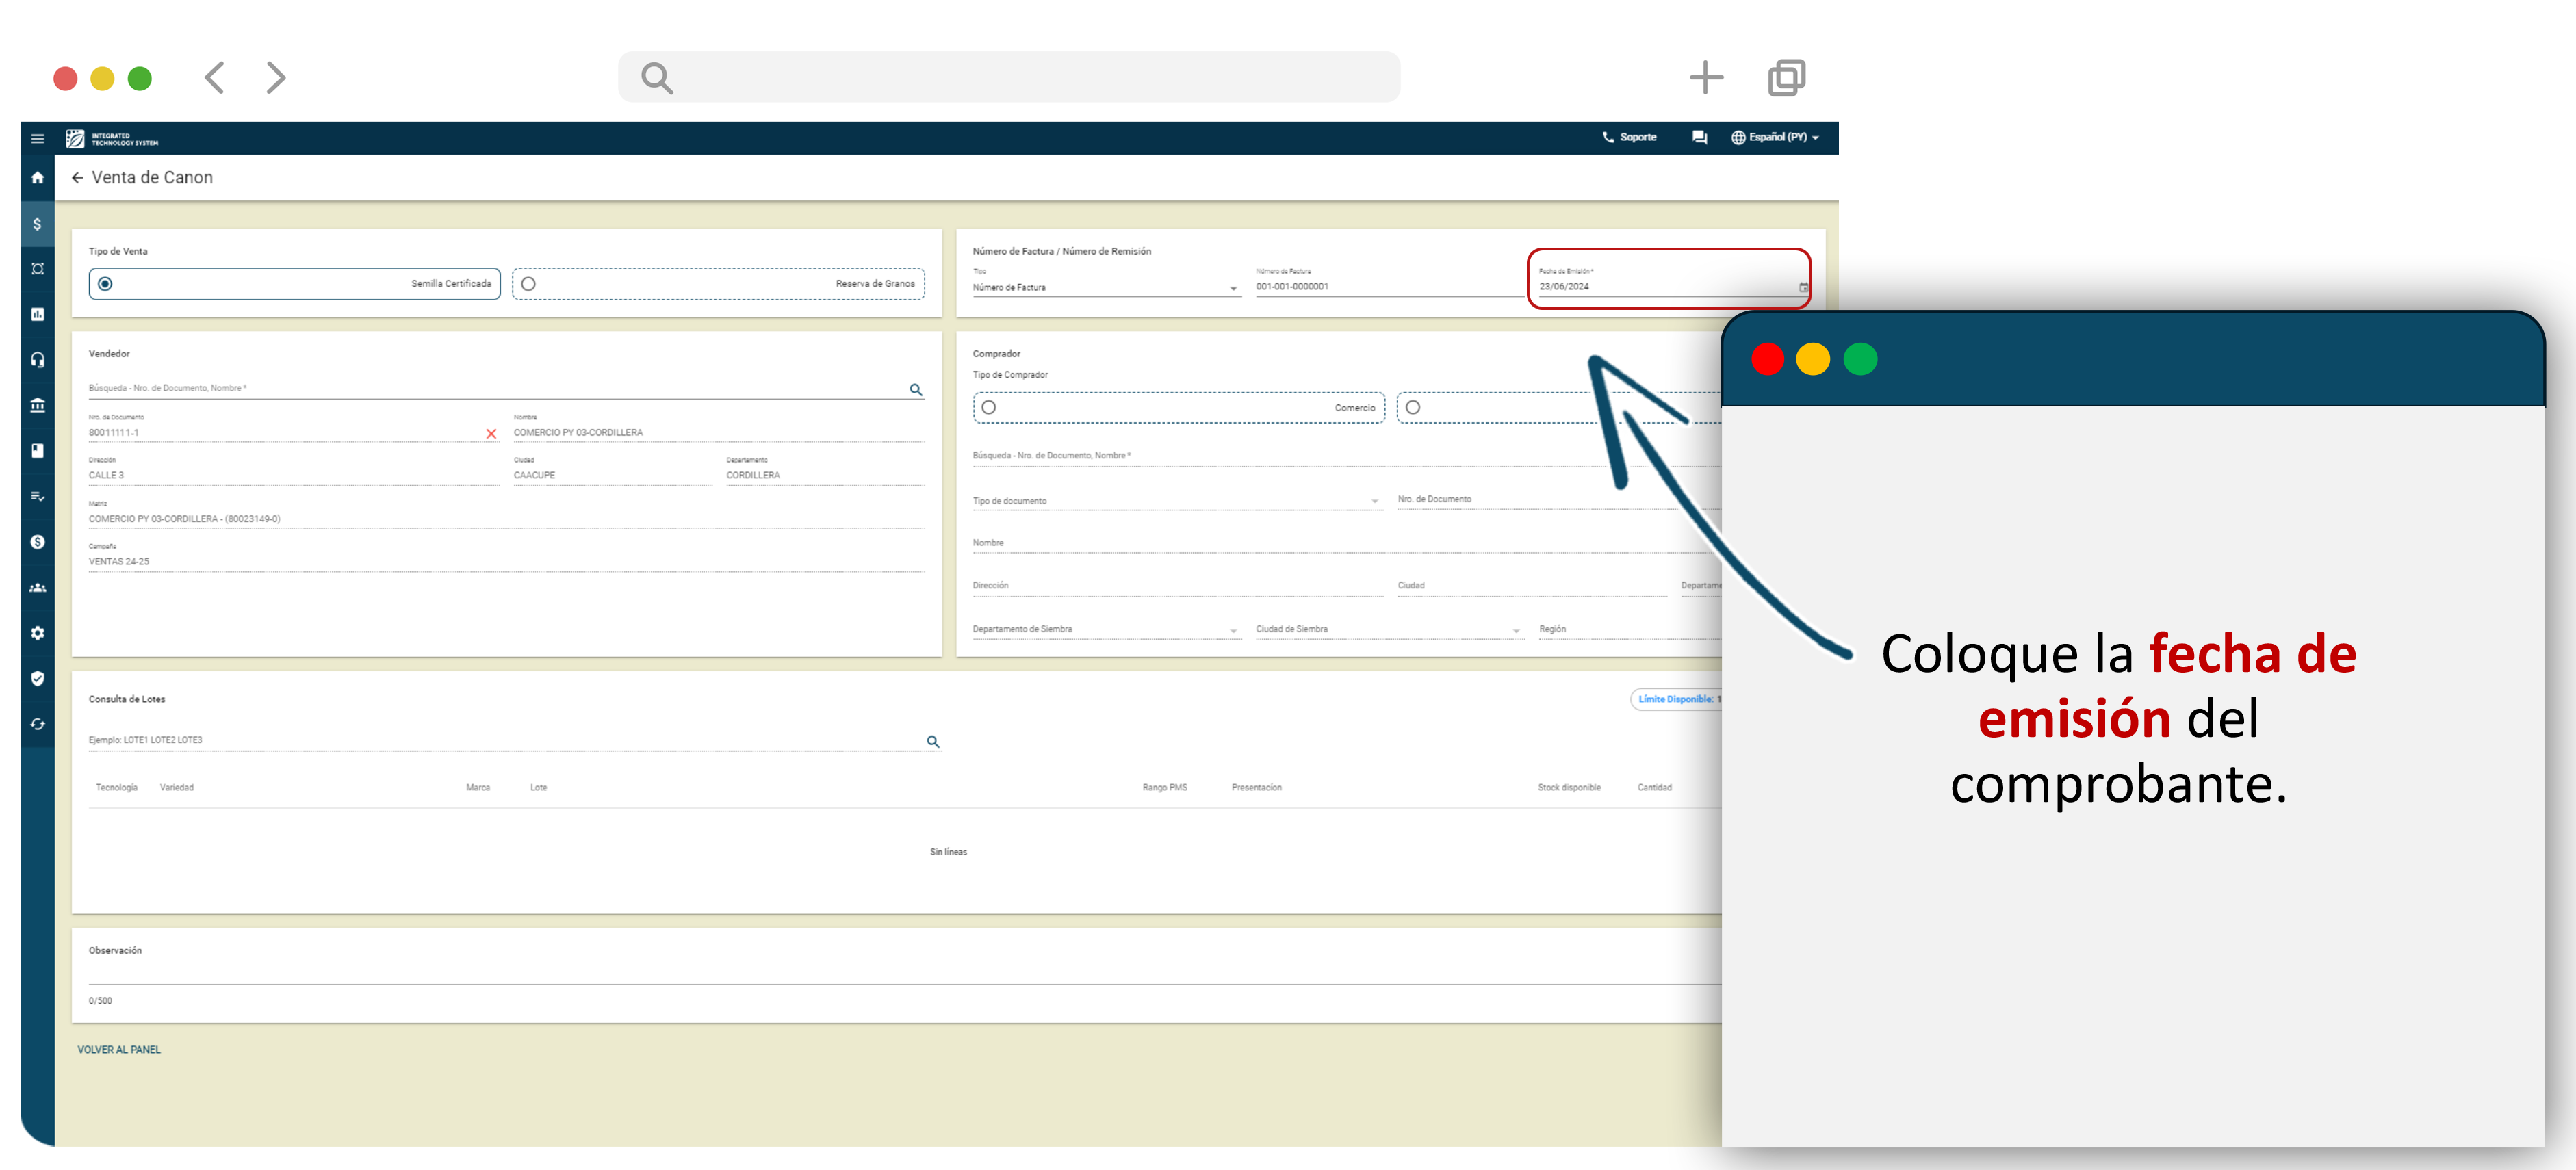Select the Reserva de Granos radio option
Viewport: 2576px width, 1170px height.
pos(529,284)
